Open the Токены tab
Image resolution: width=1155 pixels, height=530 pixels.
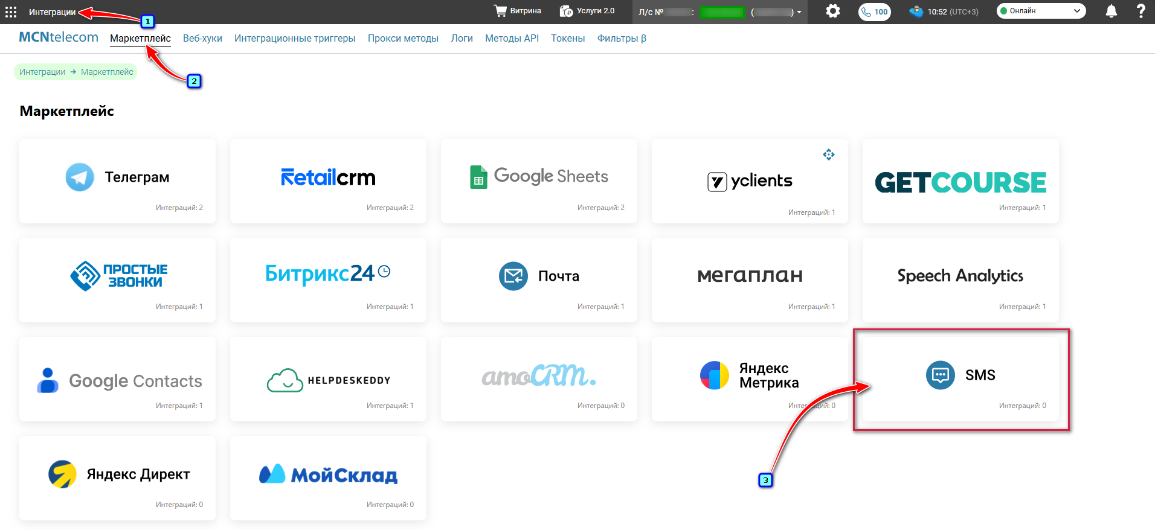[568, 38]
